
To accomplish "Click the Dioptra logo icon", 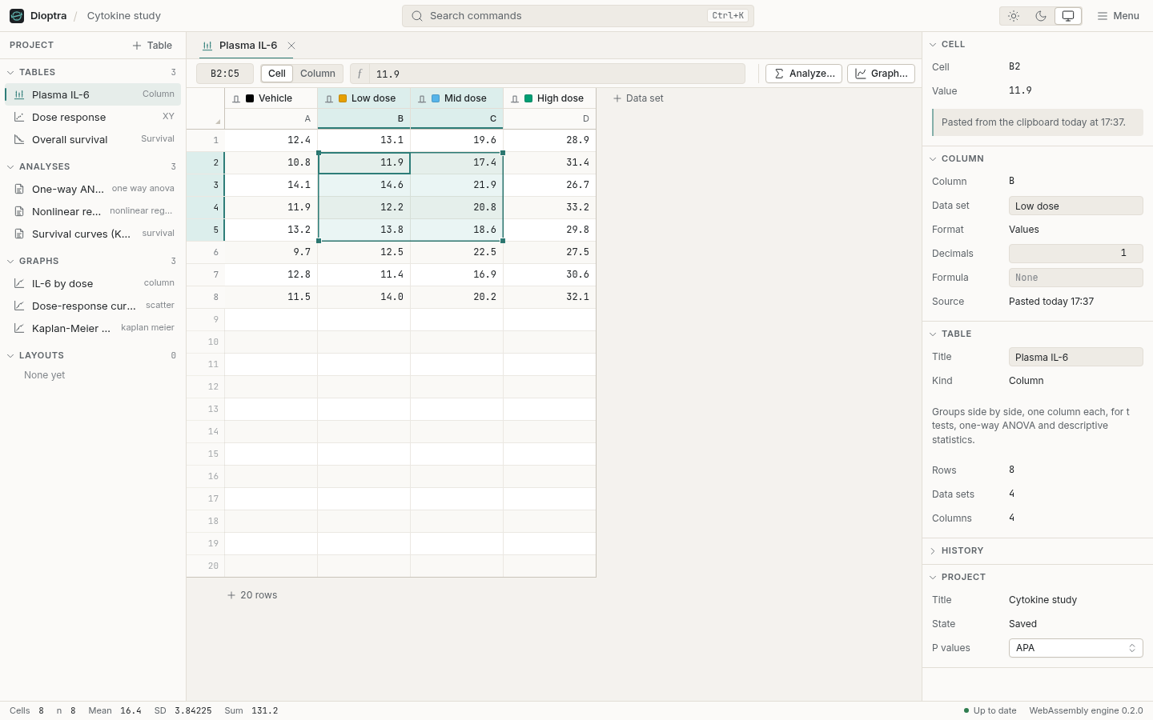I will click(17, 16).
